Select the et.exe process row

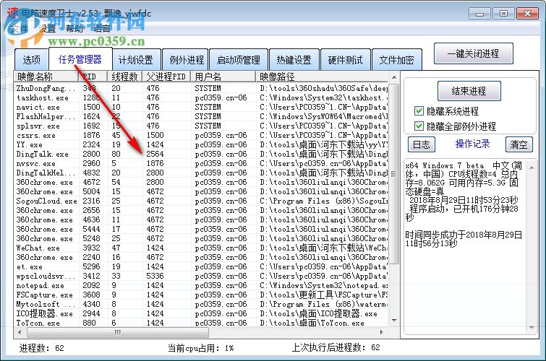[x=201, y=266]
